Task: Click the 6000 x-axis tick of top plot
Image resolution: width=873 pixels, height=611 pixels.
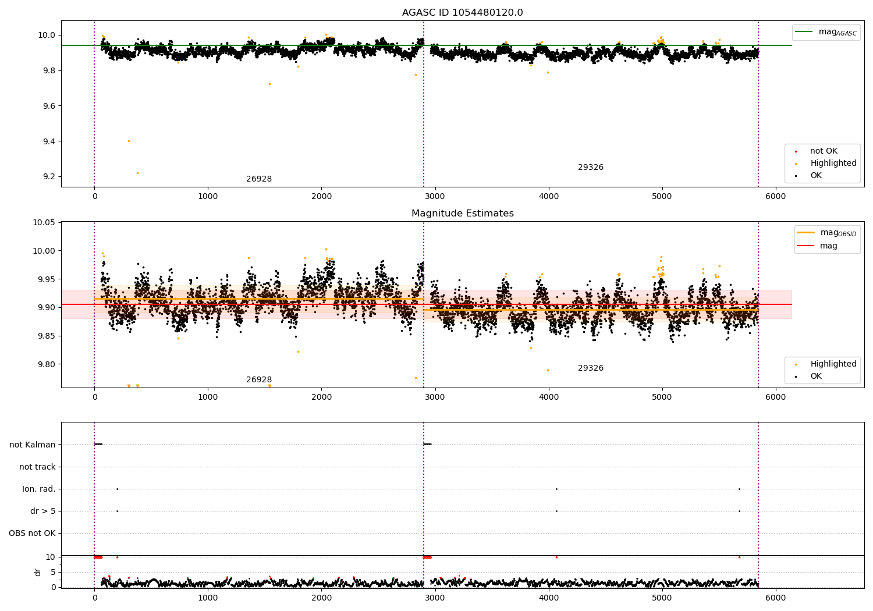Action: [775, 197]
